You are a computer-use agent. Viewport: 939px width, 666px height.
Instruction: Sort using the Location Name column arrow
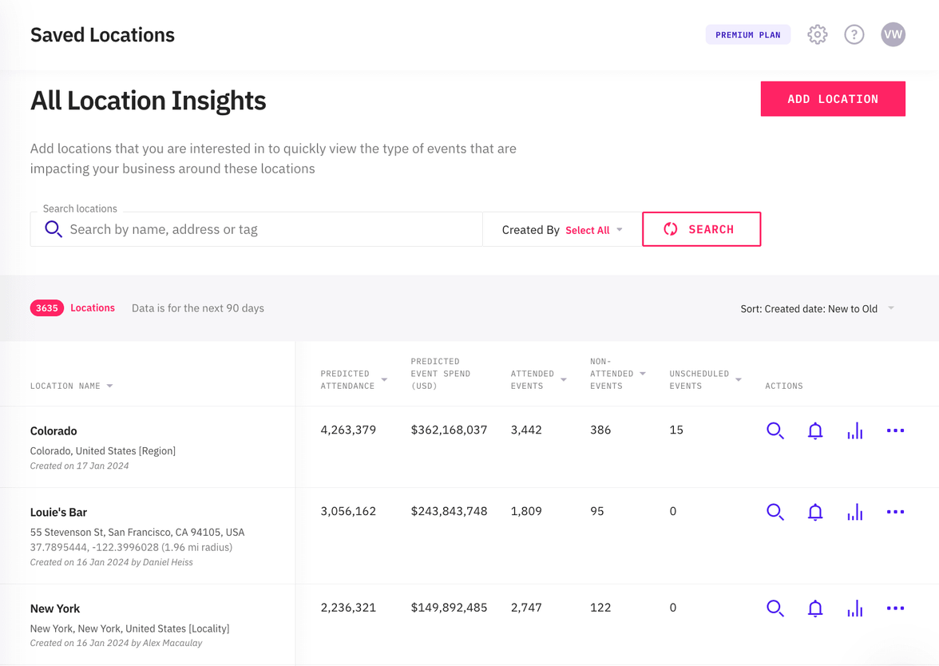pos(111,386)
